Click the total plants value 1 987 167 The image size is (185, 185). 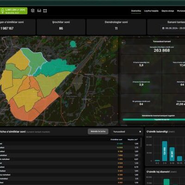point(7,28)
